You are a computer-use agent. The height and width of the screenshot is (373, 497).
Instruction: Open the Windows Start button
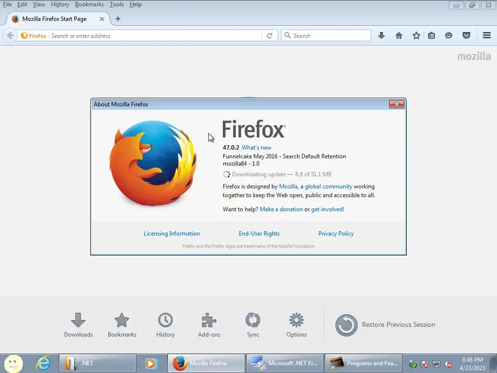tap(13, 363)
